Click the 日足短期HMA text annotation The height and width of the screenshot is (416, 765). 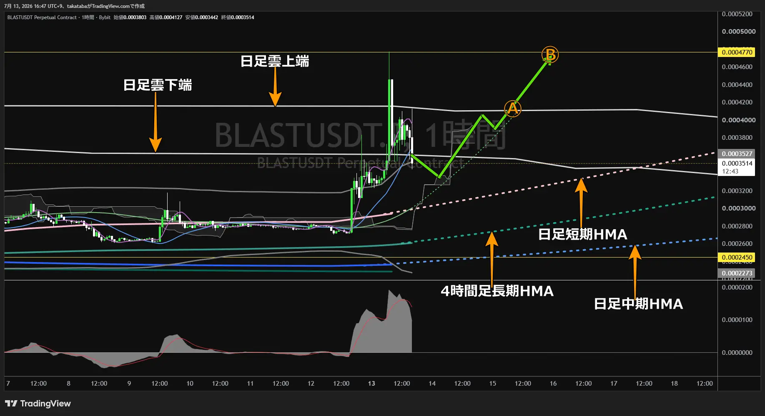point(582,234)
